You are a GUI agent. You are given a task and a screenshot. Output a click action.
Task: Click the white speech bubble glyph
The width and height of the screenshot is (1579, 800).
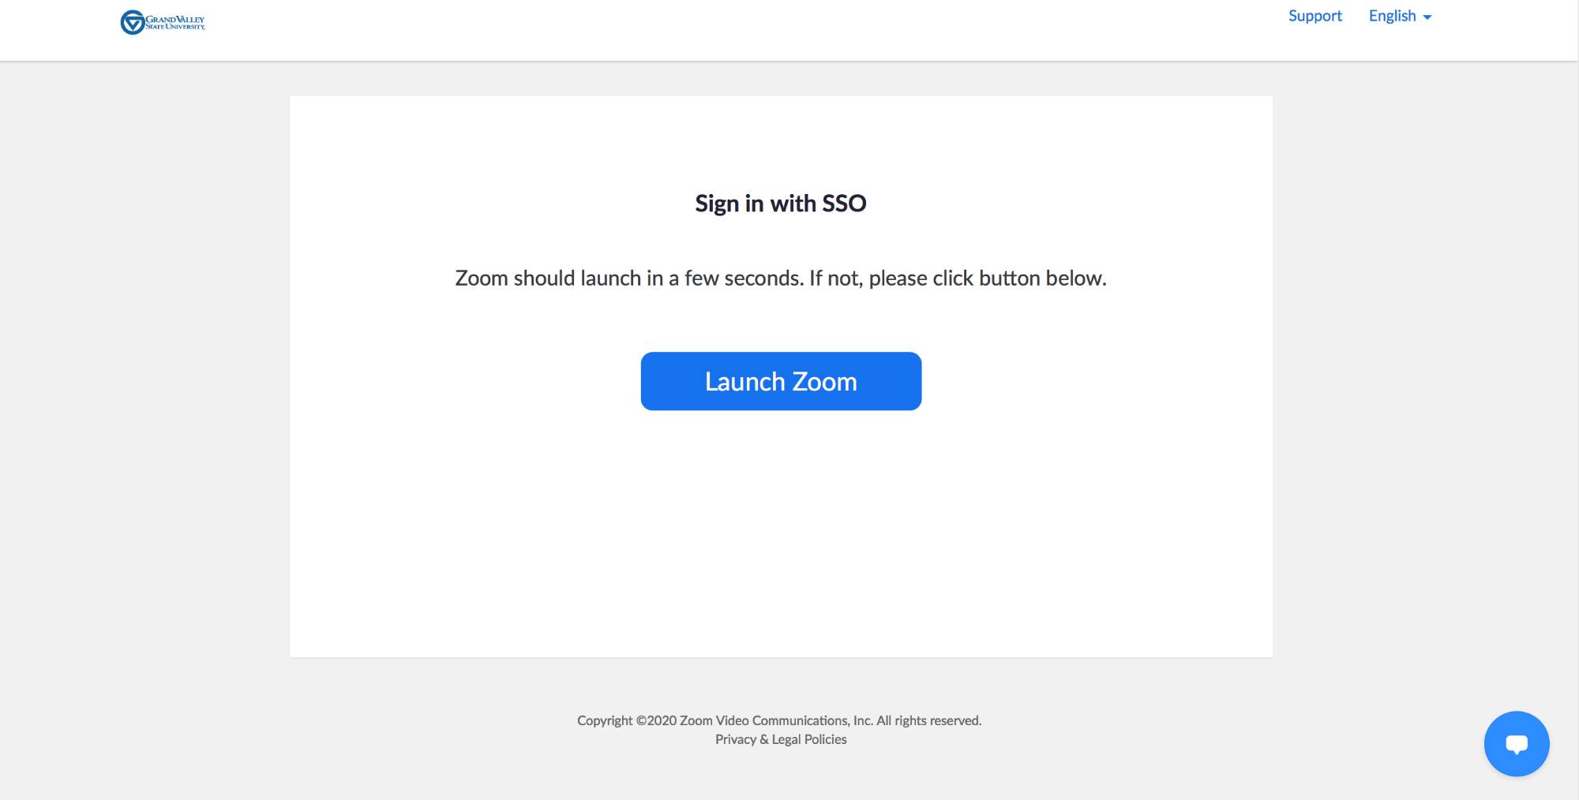coord(1516,744)
